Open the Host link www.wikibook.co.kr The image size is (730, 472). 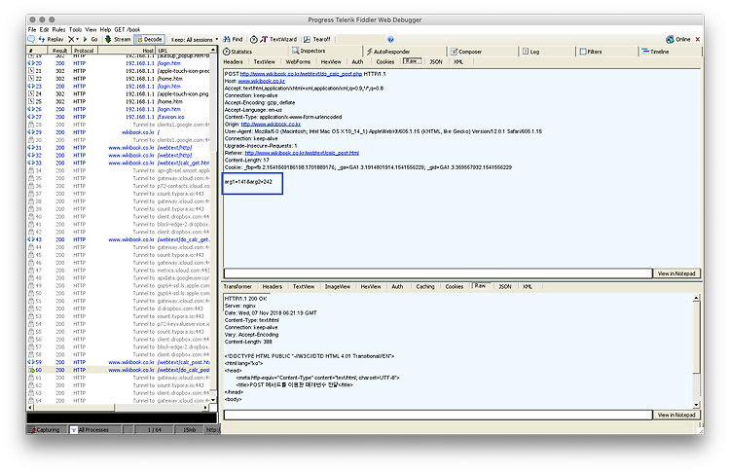pos(261,81)
